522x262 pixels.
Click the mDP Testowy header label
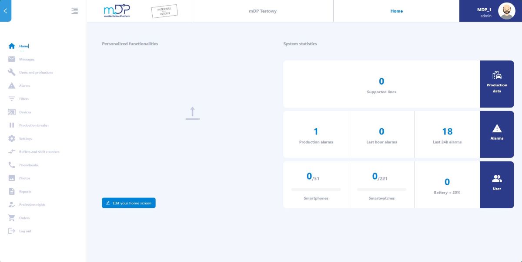pyautogui.click(x=263, y=11)
